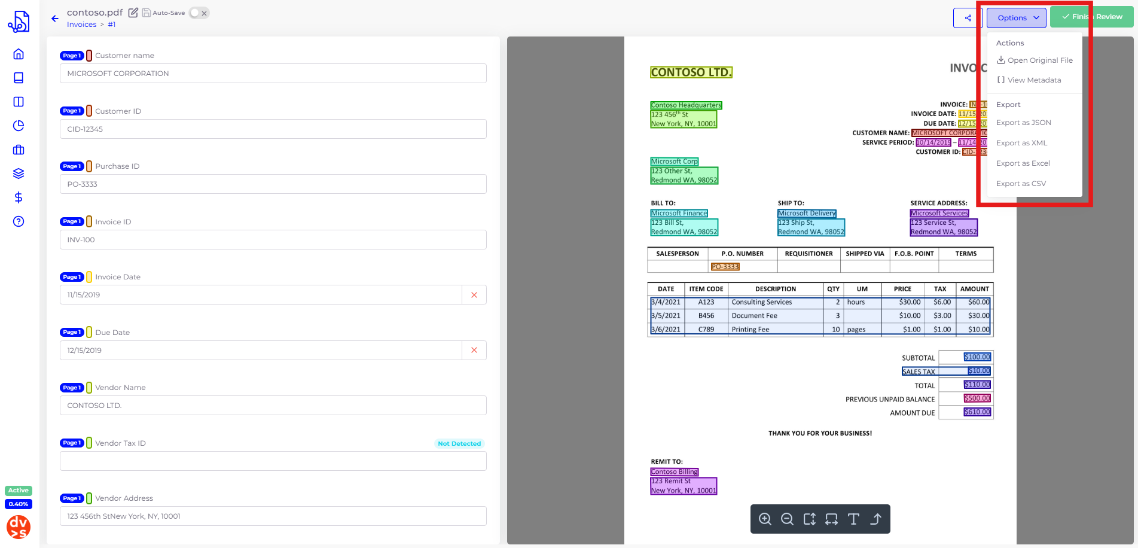The image size is (1138, 548).
Task: Zoom in on the invoice document
Action: click(765, 519)
